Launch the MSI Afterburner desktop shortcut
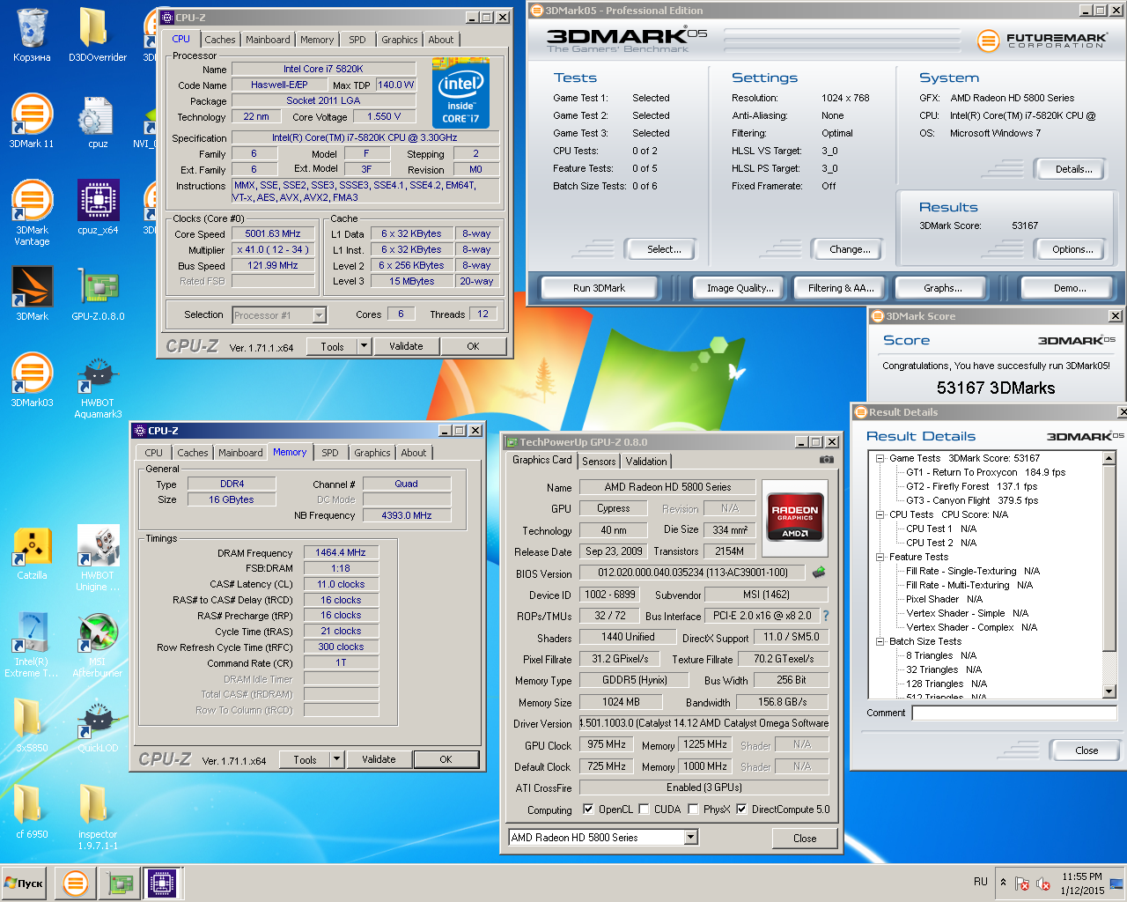This screenshot has width=1127, height=902. tap(97, 644)
